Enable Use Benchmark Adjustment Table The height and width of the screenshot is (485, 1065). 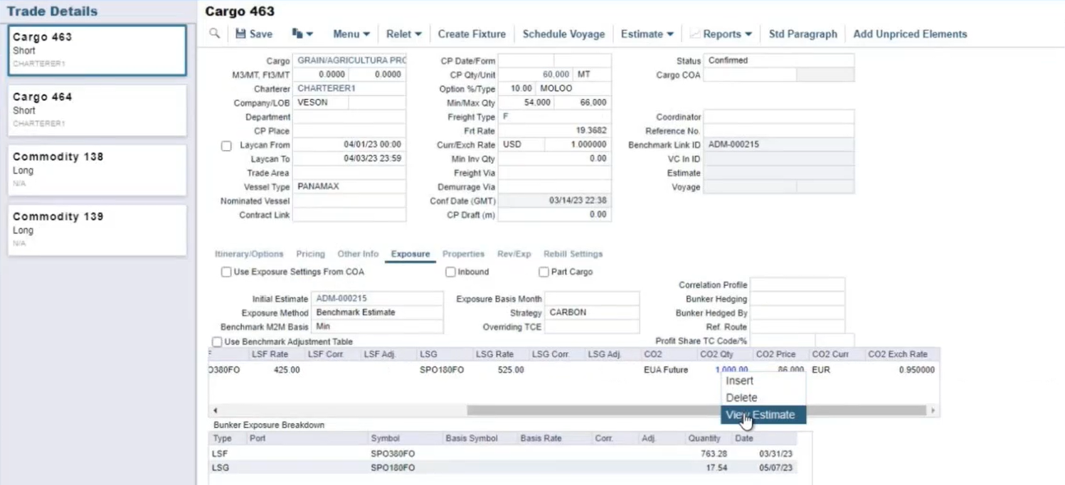217,342
